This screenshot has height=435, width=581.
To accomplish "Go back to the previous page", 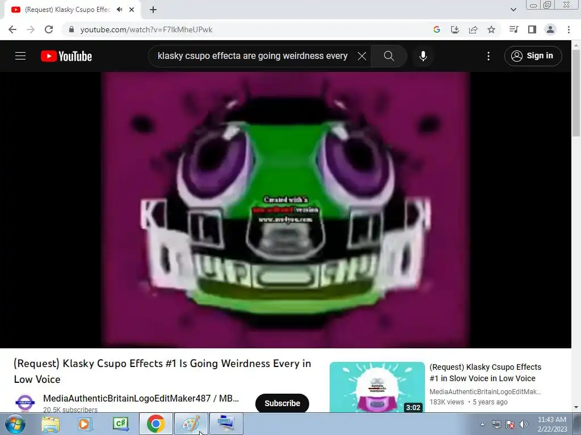I will pos(12,29).
